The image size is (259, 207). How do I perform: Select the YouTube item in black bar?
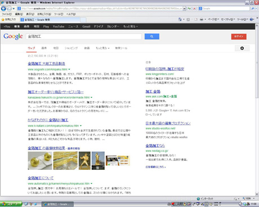(x=59, y=26)
